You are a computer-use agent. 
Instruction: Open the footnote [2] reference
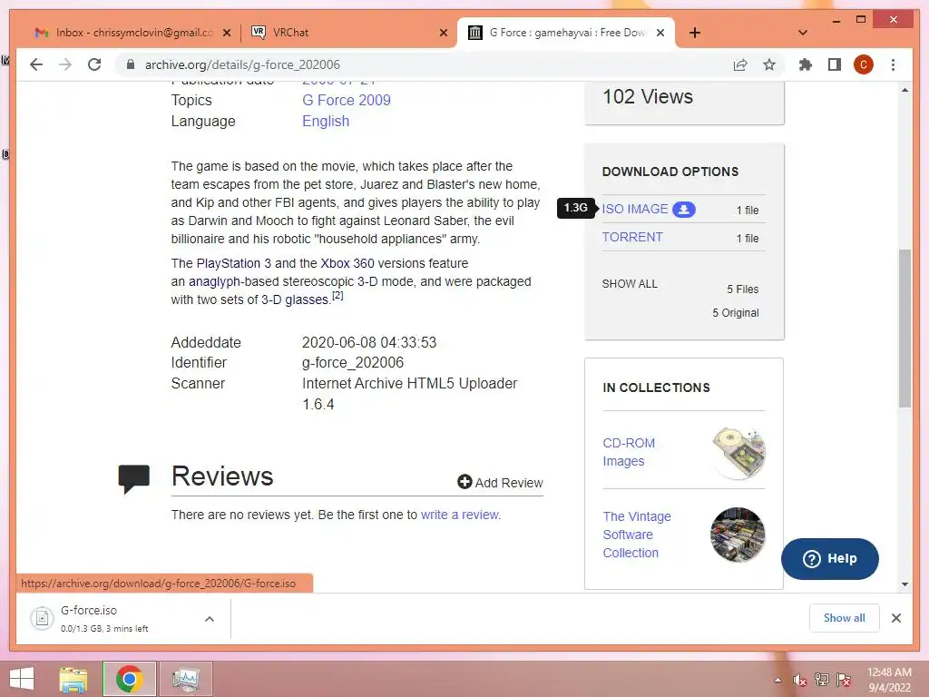click(x=337, y=295)
